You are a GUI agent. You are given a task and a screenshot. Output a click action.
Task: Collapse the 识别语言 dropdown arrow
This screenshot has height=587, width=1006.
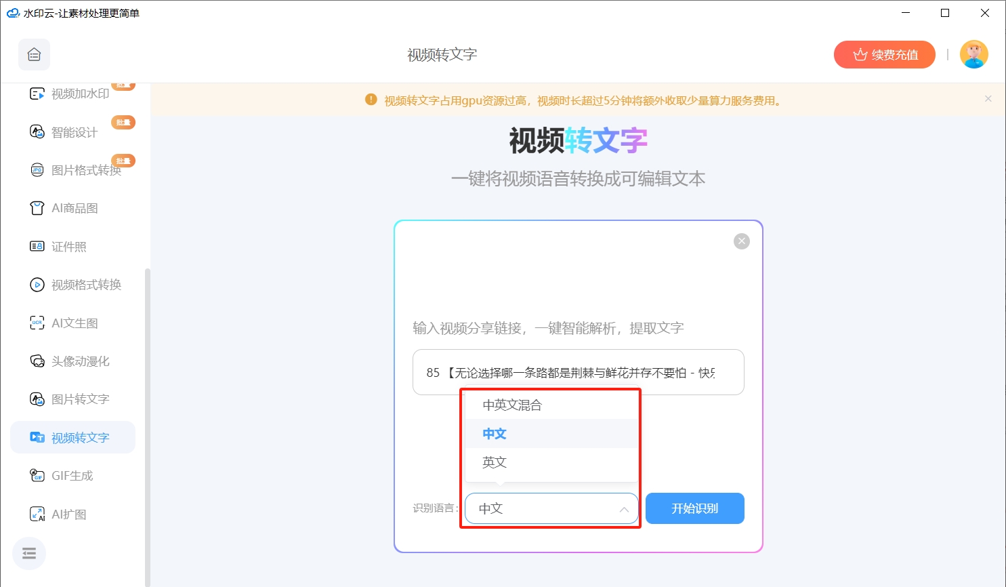coord(624,509)
